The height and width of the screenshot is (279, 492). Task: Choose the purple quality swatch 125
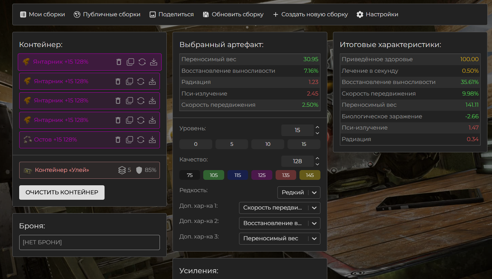tap(262, 175)
